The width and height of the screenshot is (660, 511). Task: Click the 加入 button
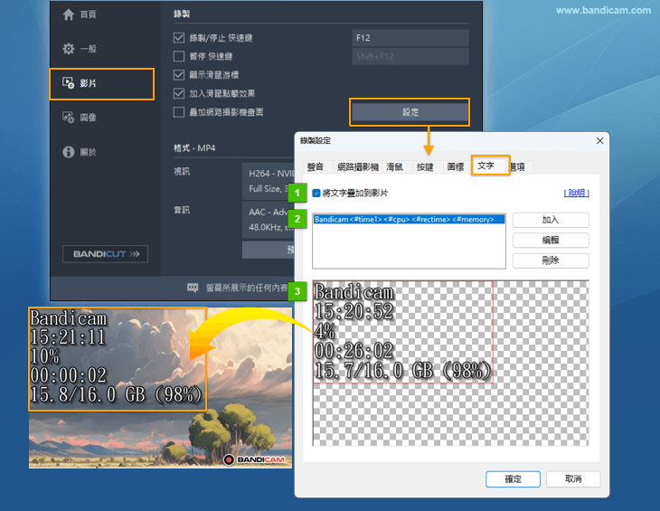point(551,220)
